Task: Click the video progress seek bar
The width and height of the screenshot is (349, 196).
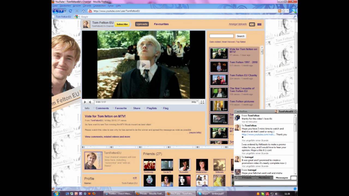Action: 144,100
